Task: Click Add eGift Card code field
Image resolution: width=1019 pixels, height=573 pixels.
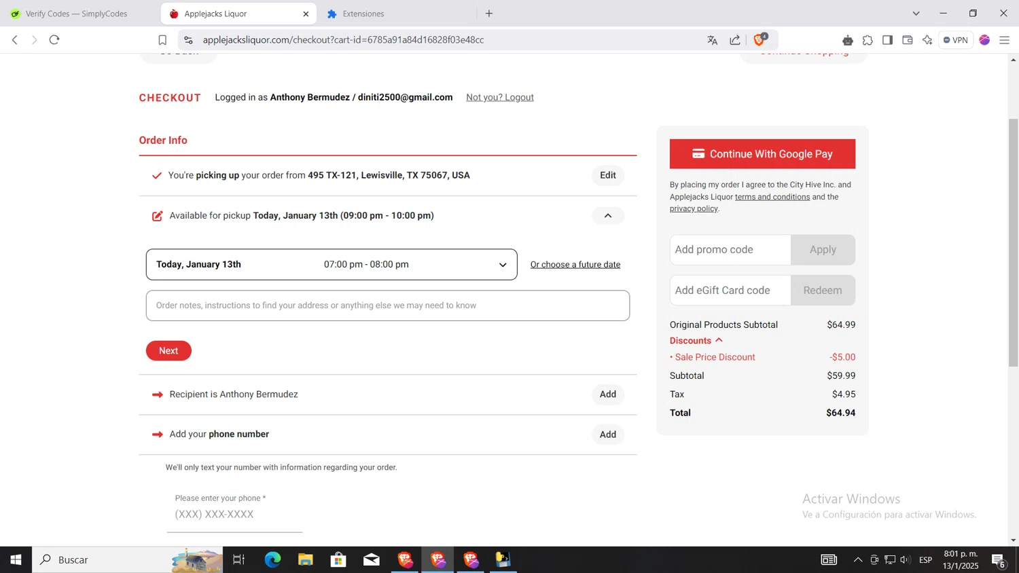Action: tap(730, 291)
